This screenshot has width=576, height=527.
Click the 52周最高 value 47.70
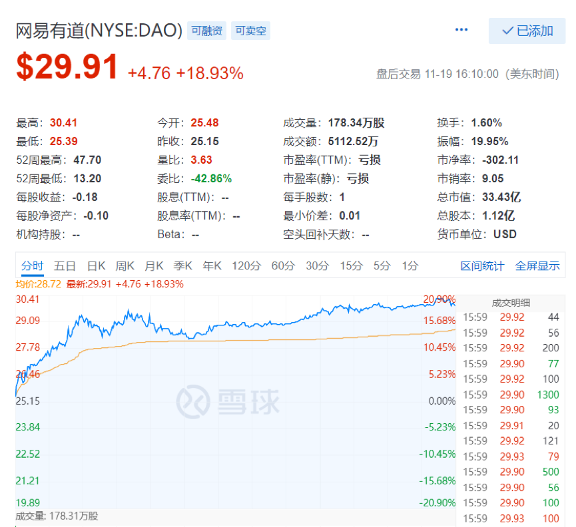(x=87, y=160)
